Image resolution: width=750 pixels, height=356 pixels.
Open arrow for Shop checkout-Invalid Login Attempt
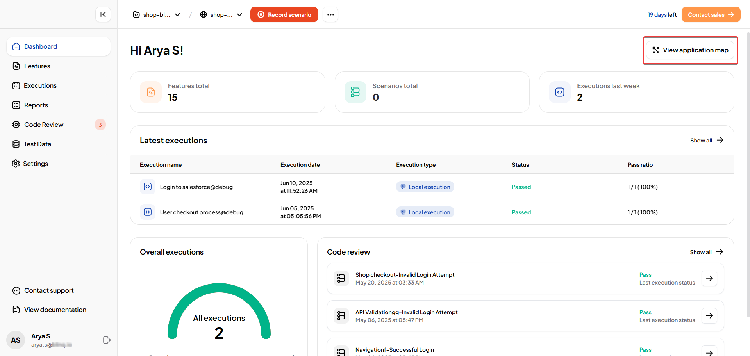(x=709, y=278)
